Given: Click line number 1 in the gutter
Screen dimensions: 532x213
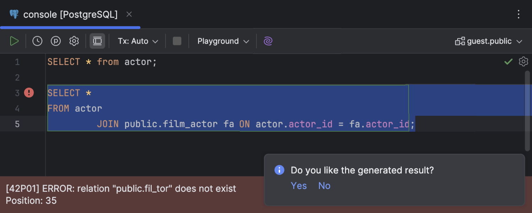Looking at the screenshot, I should 17,62.
